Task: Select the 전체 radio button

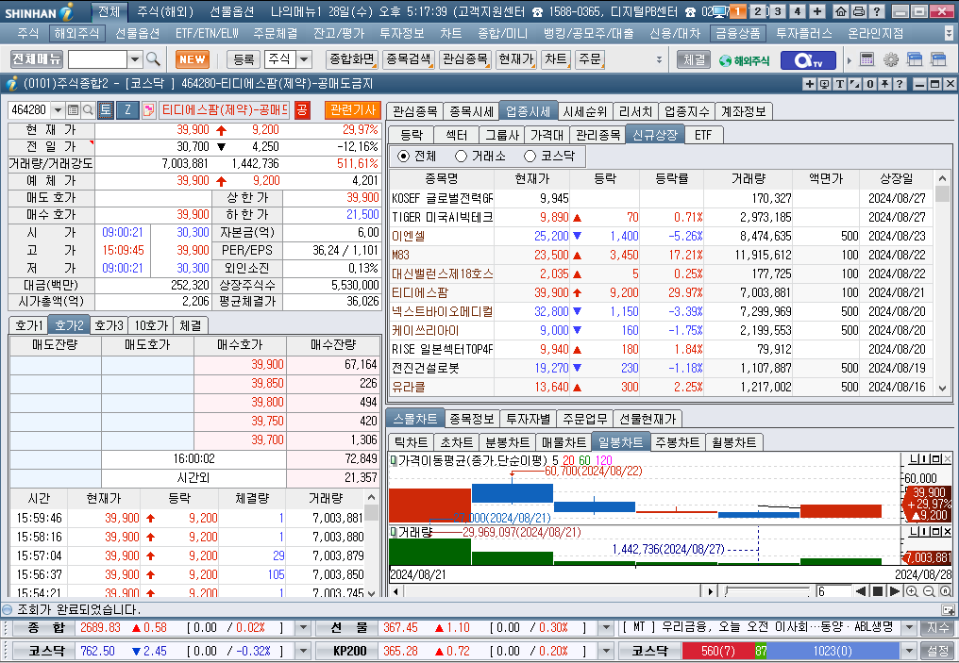Action: click(403, 156)
